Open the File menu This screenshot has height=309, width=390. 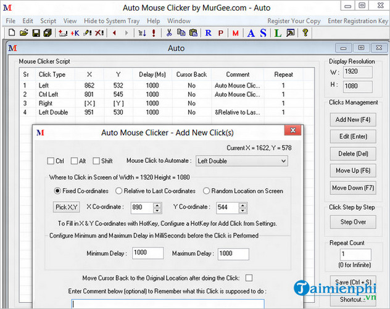pos(10,21)
